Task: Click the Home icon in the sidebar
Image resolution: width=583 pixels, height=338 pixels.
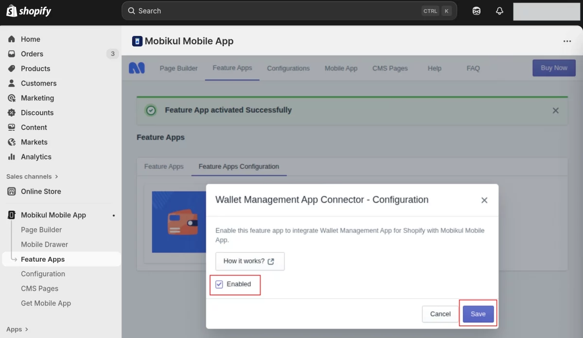Action: (x=12, y=39)
